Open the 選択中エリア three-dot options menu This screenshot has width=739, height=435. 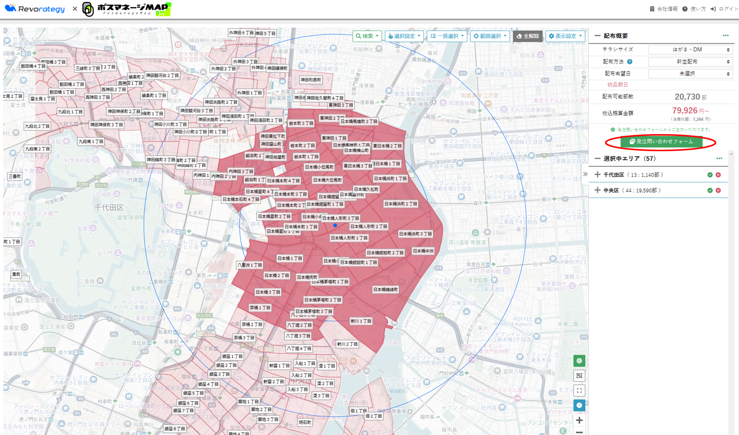click(x=719, y=158)
